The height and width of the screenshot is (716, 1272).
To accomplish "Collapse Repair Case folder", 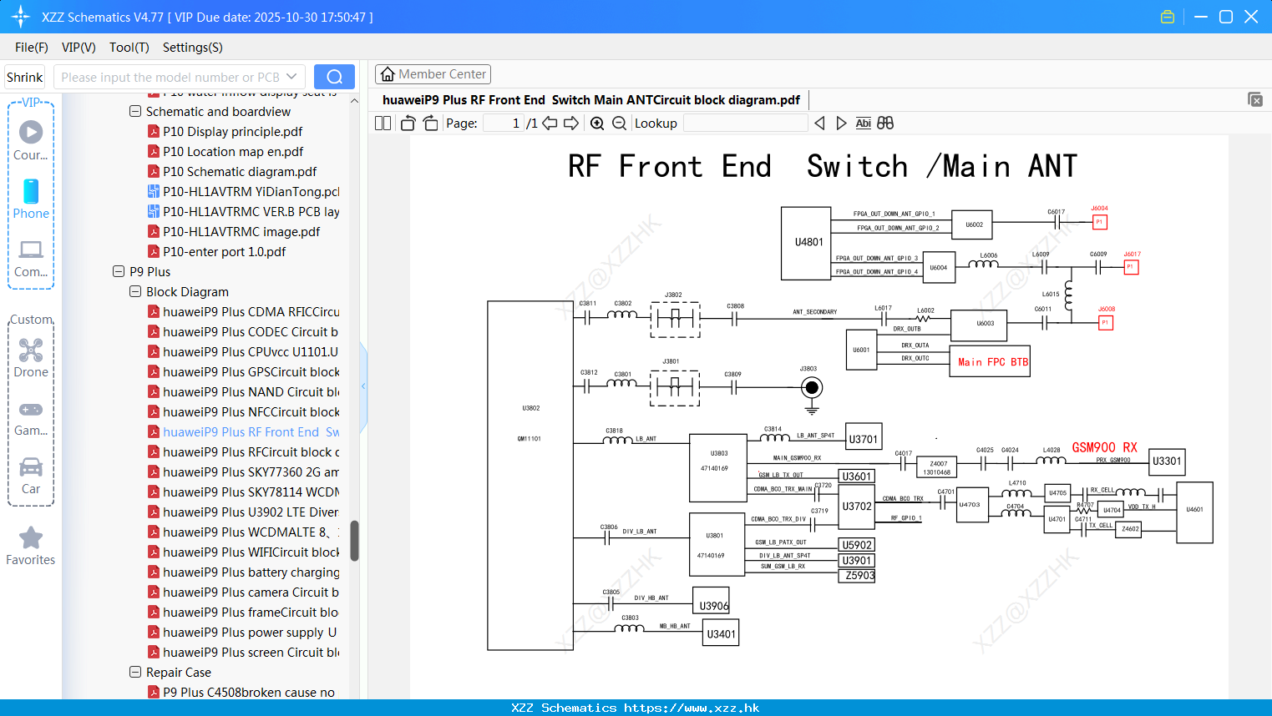I will tap(135, 672).
